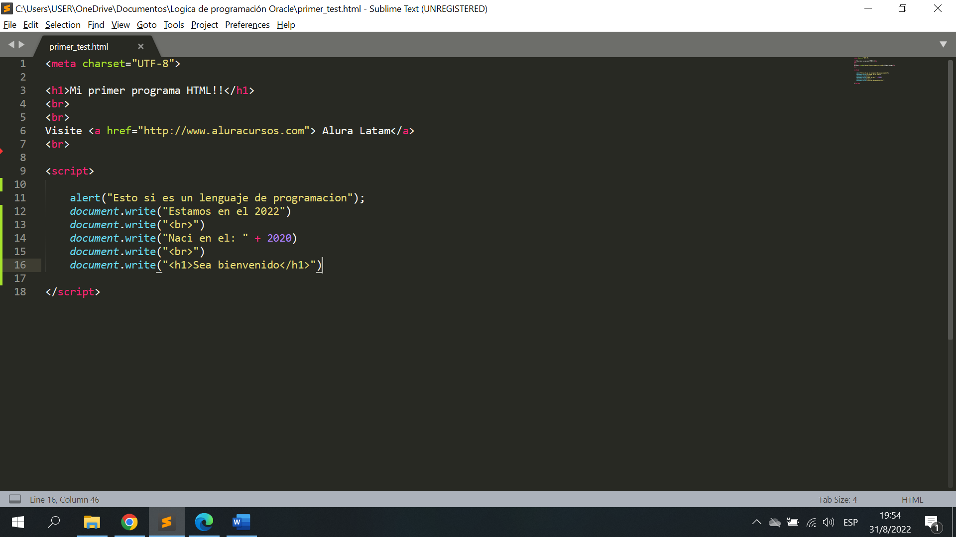Open the Project menu
The image size is (956, 537).
[x=204, y=25]
